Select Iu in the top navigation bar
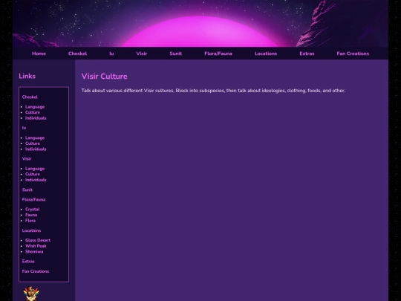The image size is (401, 301). [111, 54]
